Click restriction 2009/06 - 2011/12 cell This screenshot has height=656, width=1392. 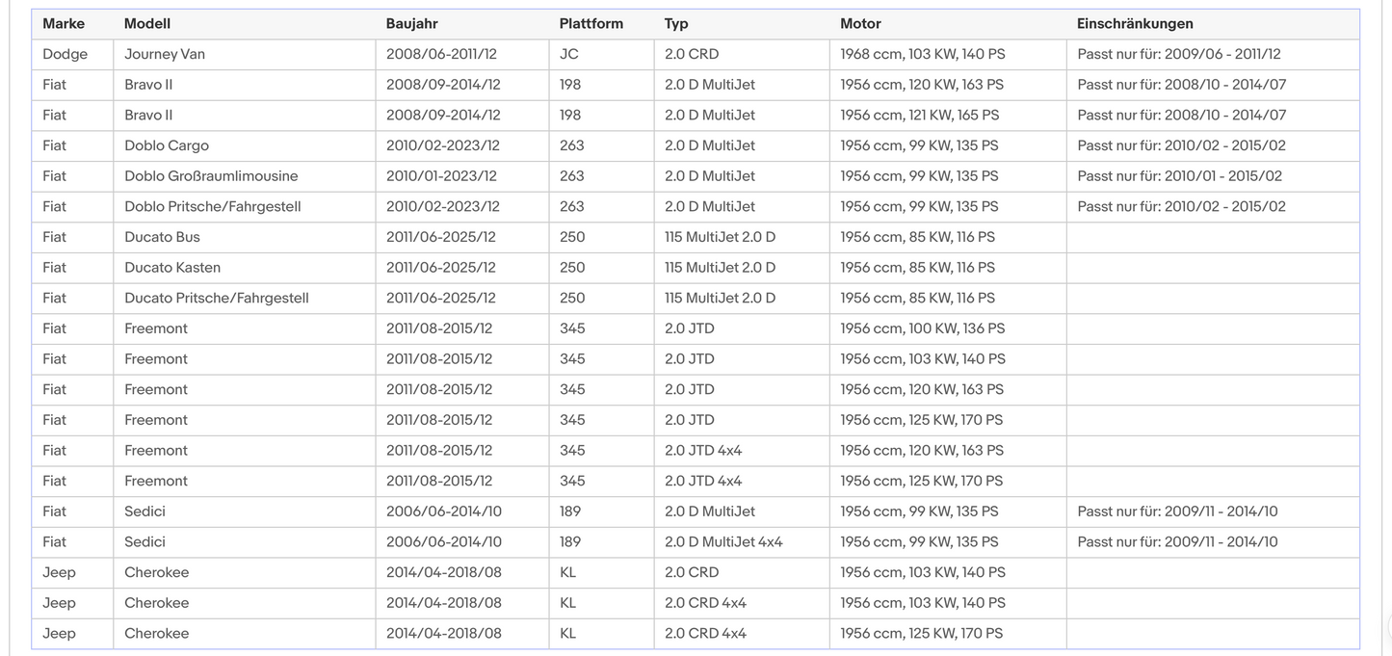coord(1213,55)
